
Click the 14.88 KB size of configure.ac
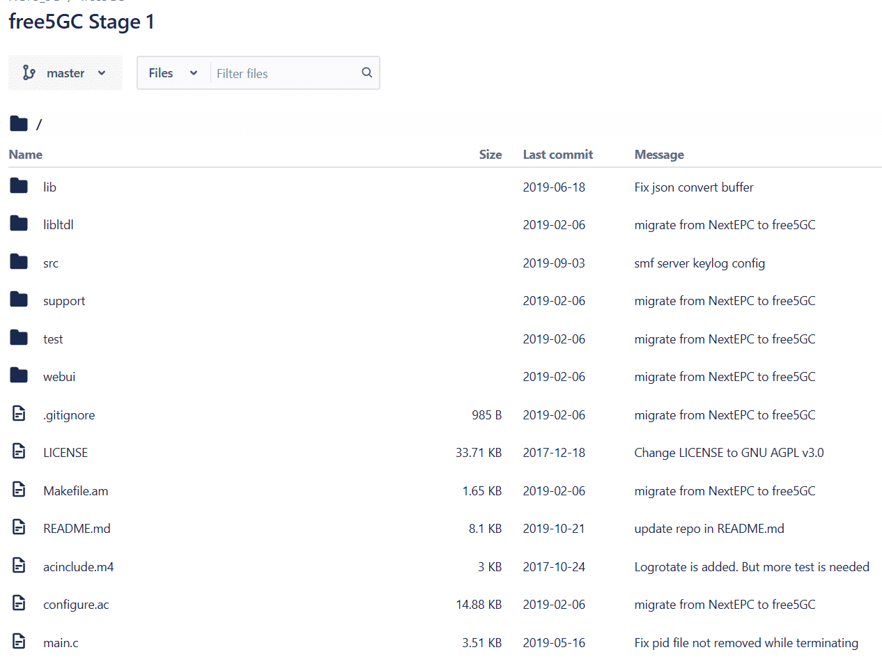pos(479,605)
